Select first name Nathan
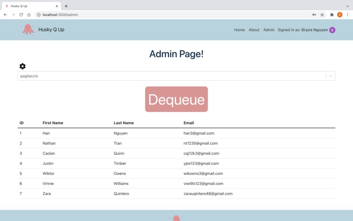The height and width of the screenshot is (221, 353). tap(49, 143)
